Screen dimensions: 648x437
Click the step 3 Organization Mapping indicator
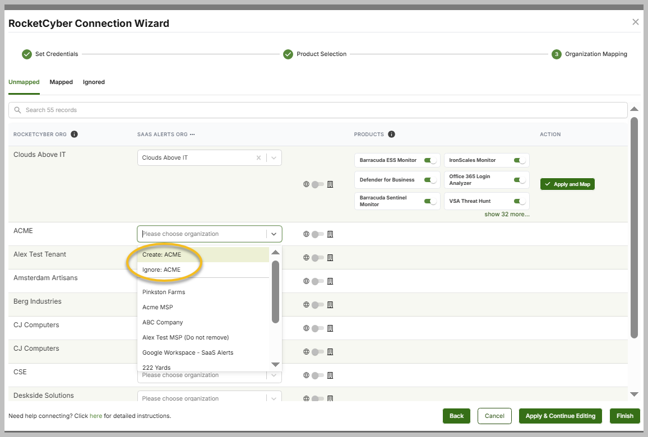pos(557,54)
